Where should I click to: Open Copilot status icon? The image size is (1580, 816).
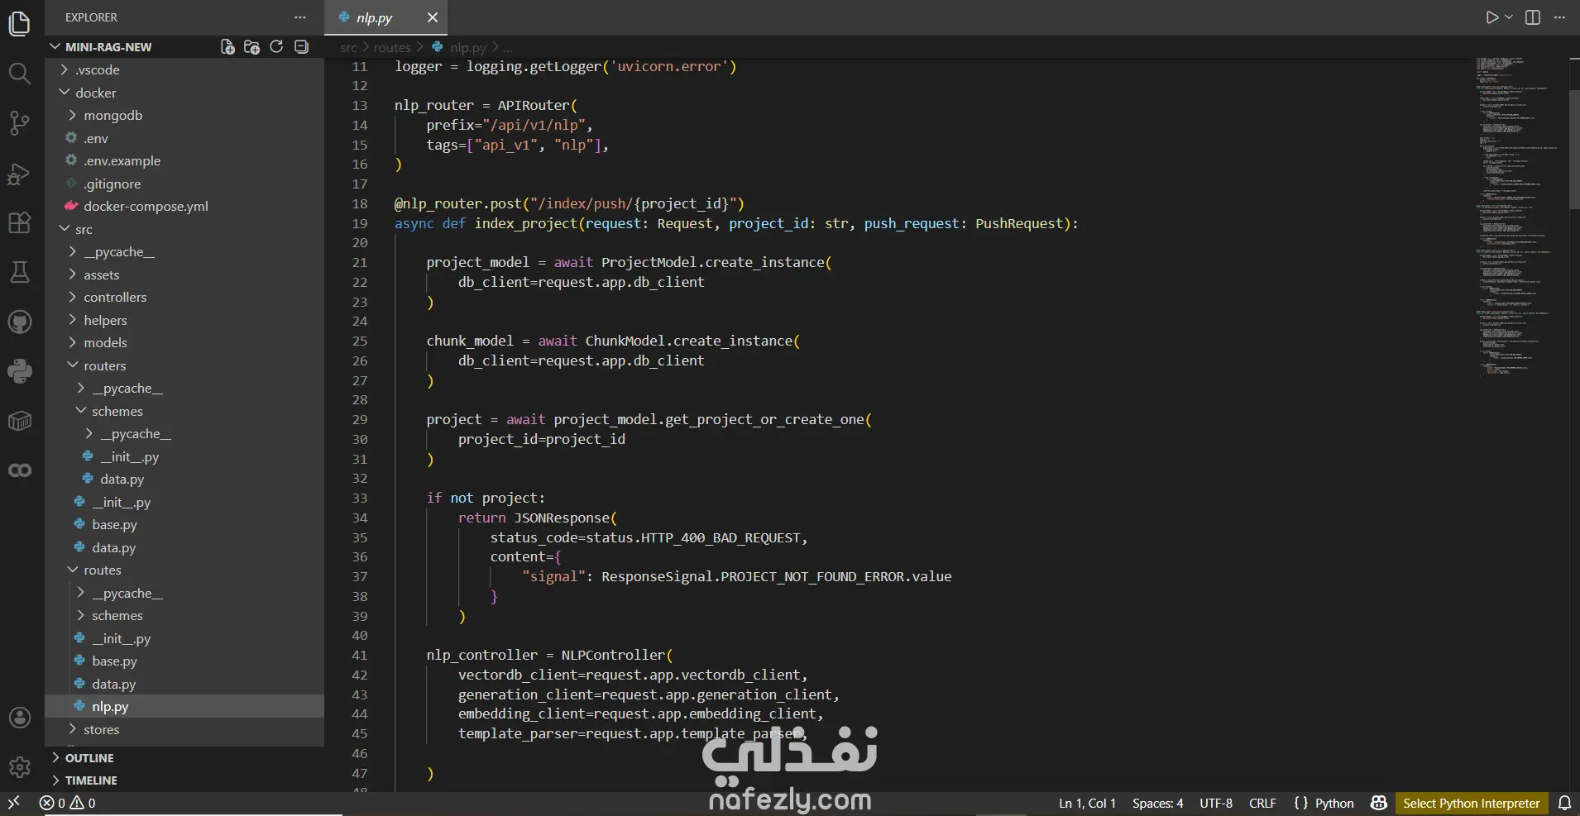(1378, 803)
